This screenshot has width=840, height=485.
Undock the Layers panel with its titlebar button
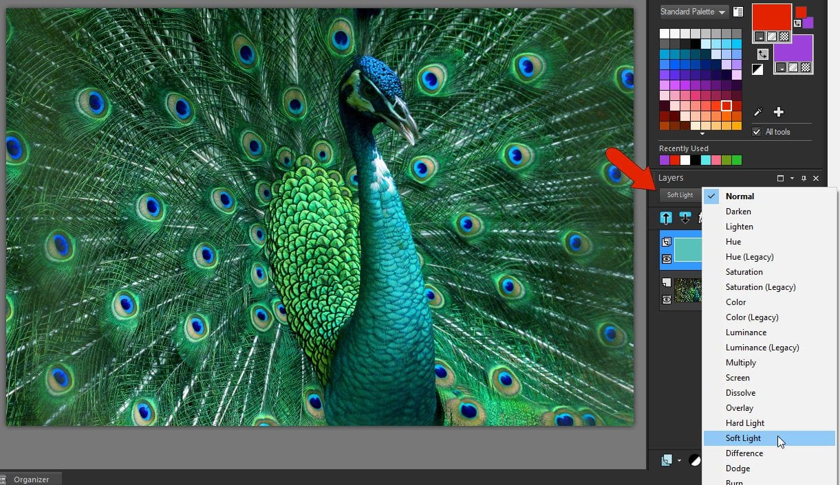pos(780,178)
